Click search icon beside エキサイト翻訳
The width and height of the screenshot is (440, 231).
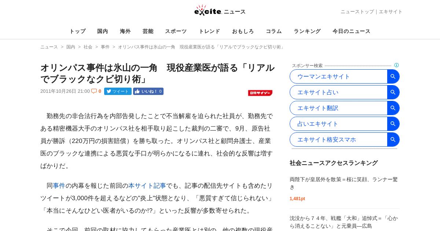pyautogui.click(x=393, y=108)
